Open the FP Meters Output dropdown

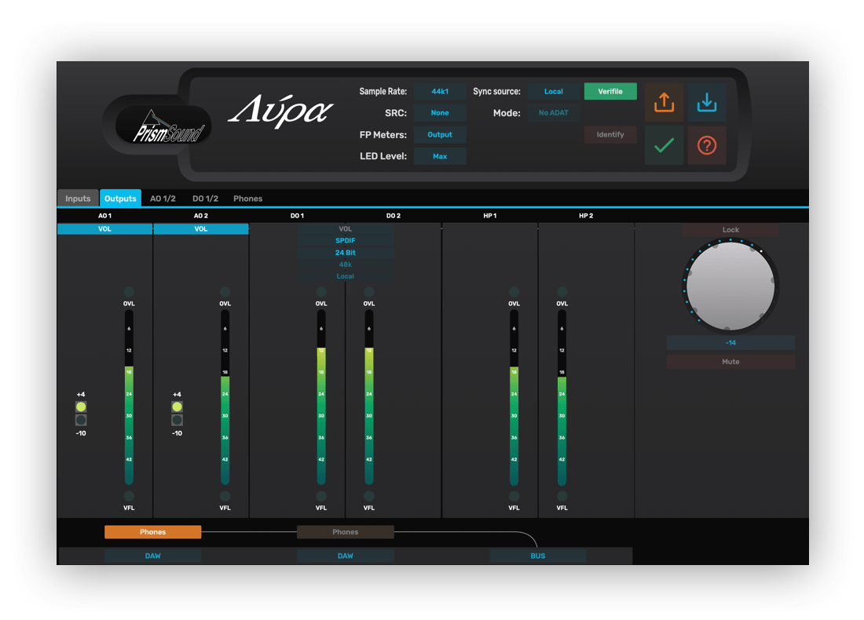pyautogui.click(x=440, y=134)
